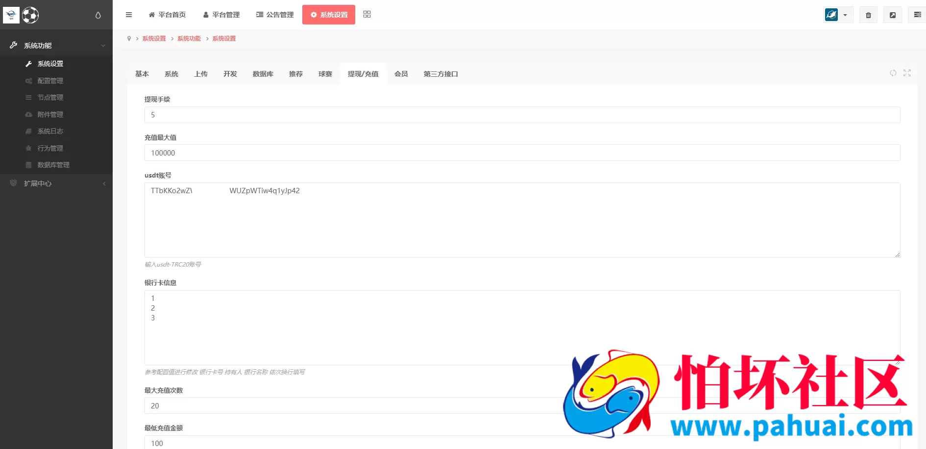Click the 行为管理 bug icon
The height and width of the screenshot is (449, 926).
[28, 148]
